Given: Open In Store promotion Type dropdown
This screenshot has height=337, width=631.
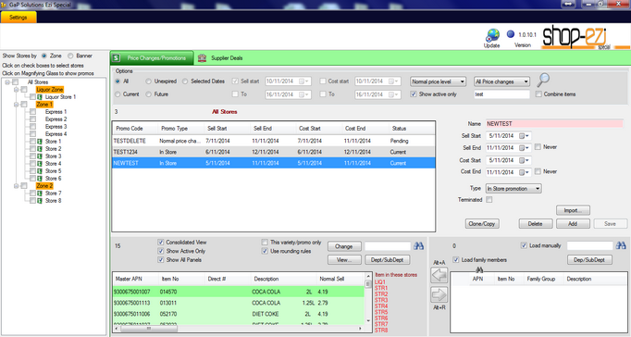Looking at the screenshot, I should tap(513, 189).
